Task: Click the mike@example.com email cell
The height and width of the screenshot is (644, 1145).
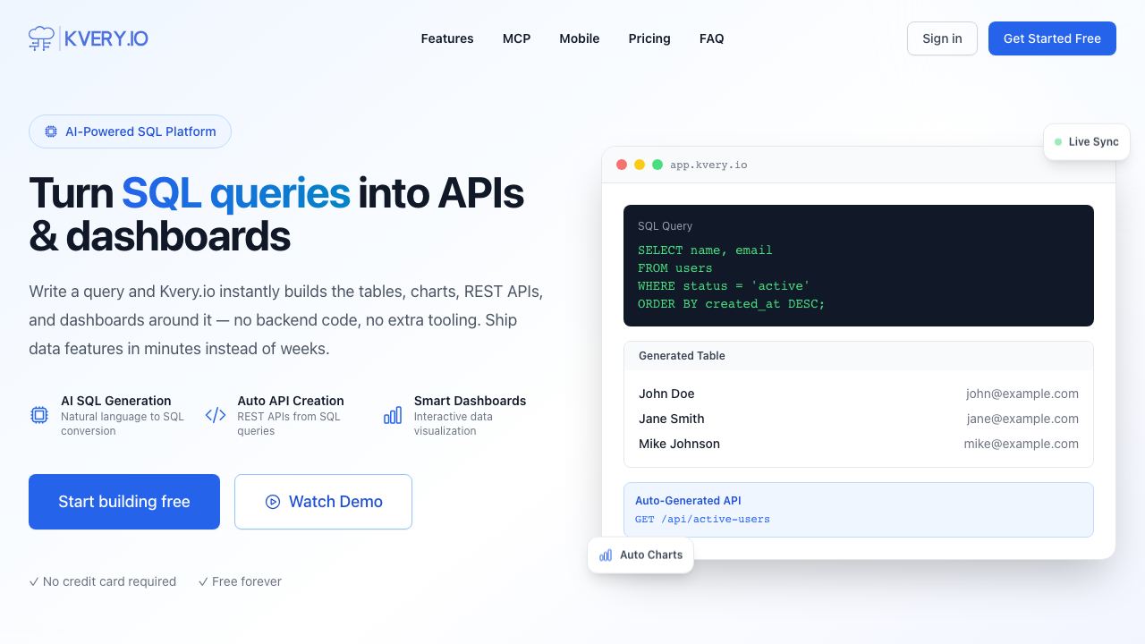Action: (1022, 444)
